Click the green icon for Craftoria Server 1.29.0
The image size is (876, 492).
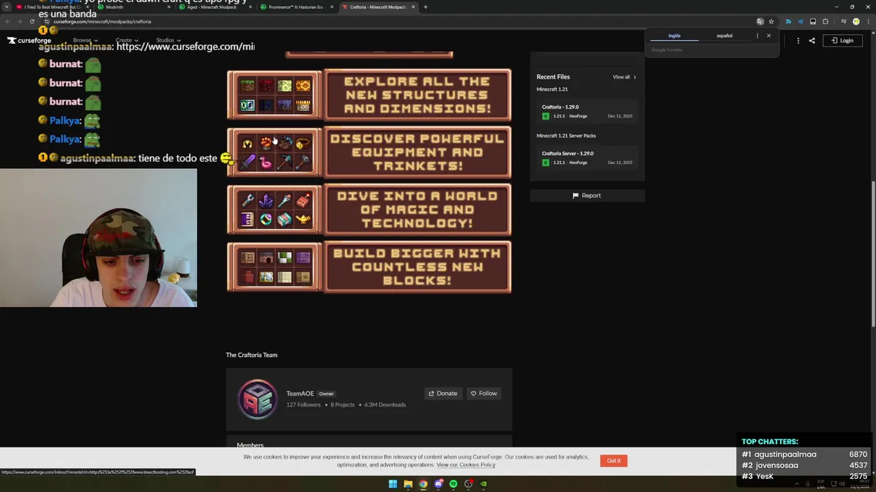click(545, 163)
